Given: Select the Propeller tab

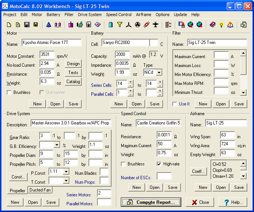Looking at the screenshot, I should (17, 191).
